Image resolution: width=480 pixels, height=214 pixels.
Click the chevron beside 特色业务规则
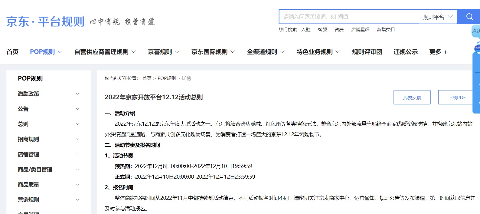click(338, 52)
